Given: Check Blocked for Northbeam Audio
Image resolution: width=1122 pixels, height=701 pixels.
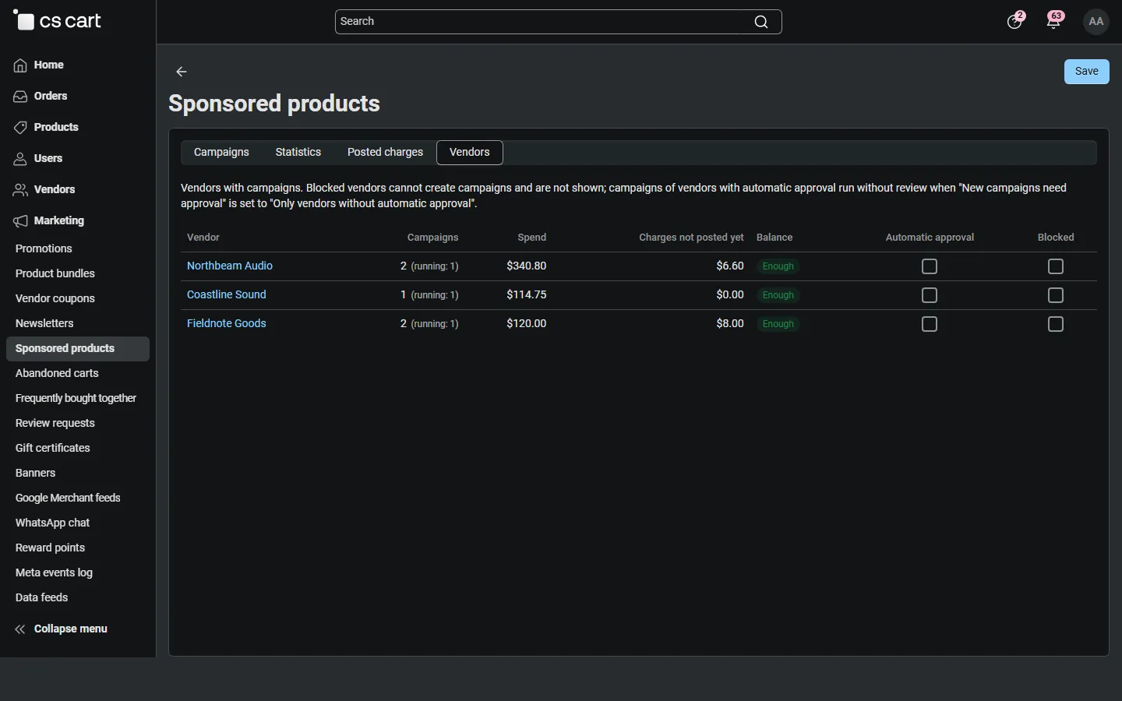Looking at the screenshot, I should tap(1057, 266).
